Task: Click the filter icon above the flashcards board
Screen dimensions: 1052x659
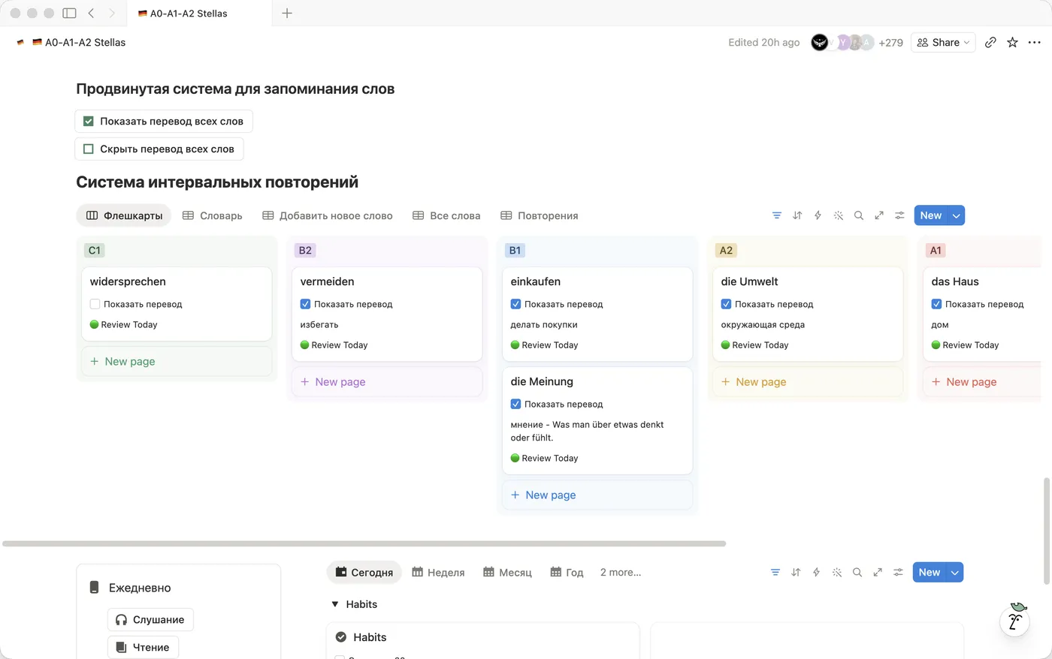Action: click(777, 215)
